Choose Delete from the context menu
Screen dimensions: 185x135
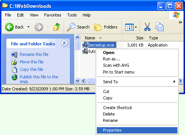(x=137, y=114)
